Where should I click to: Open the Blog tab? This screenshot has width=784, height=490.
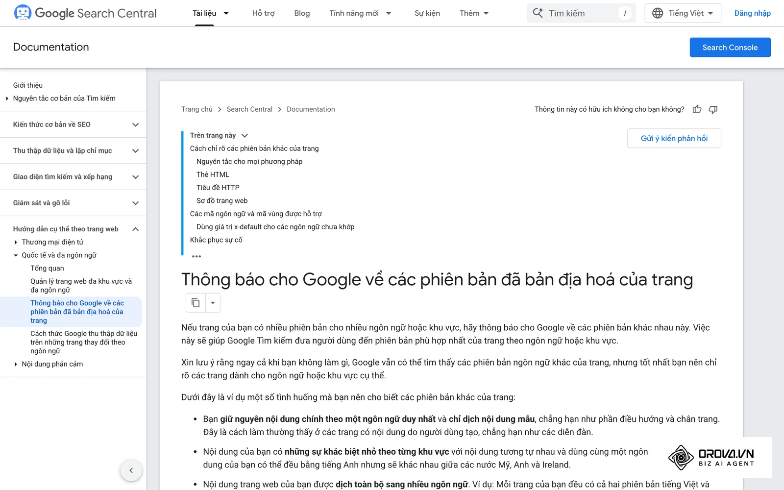click(x=302, y=13)
